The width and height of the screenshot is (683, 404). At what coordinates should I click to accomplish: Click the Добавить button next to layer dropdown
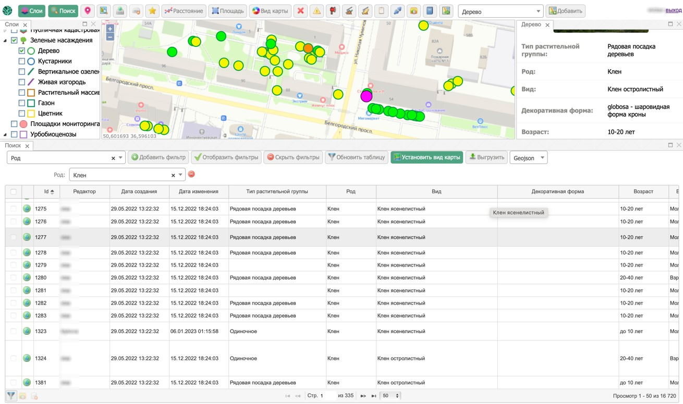pos(566,11)
